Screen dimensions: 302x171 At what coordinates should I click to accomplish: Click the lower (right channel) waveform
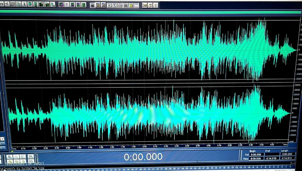click(148, 113)
